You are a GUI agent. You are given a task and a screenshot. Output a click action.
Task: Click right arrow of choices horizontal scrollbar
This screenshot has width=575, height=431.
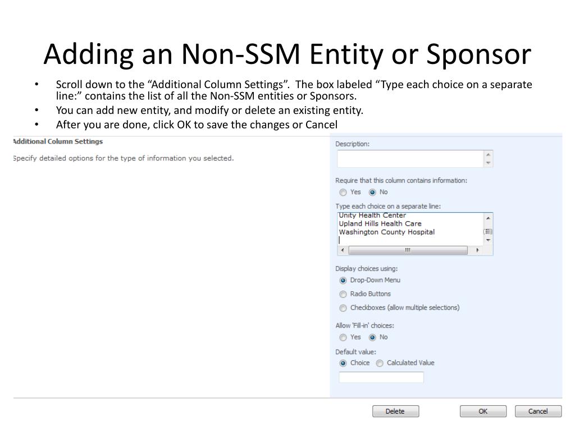(x=478, y=250)
